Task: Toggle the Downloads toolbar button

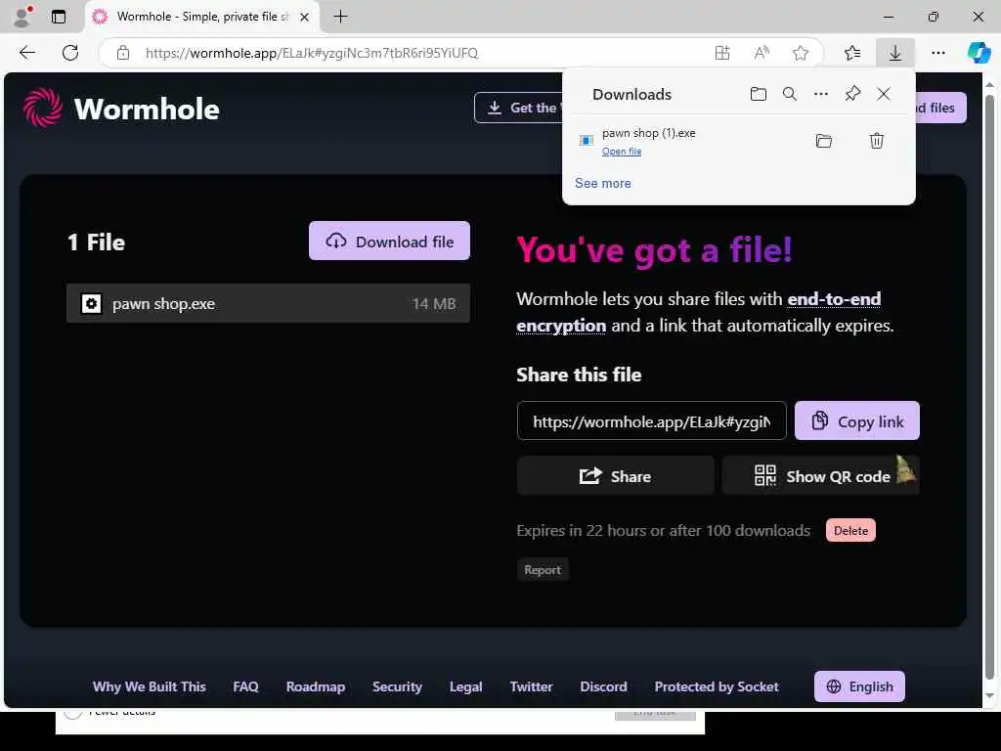Action: 895,53
